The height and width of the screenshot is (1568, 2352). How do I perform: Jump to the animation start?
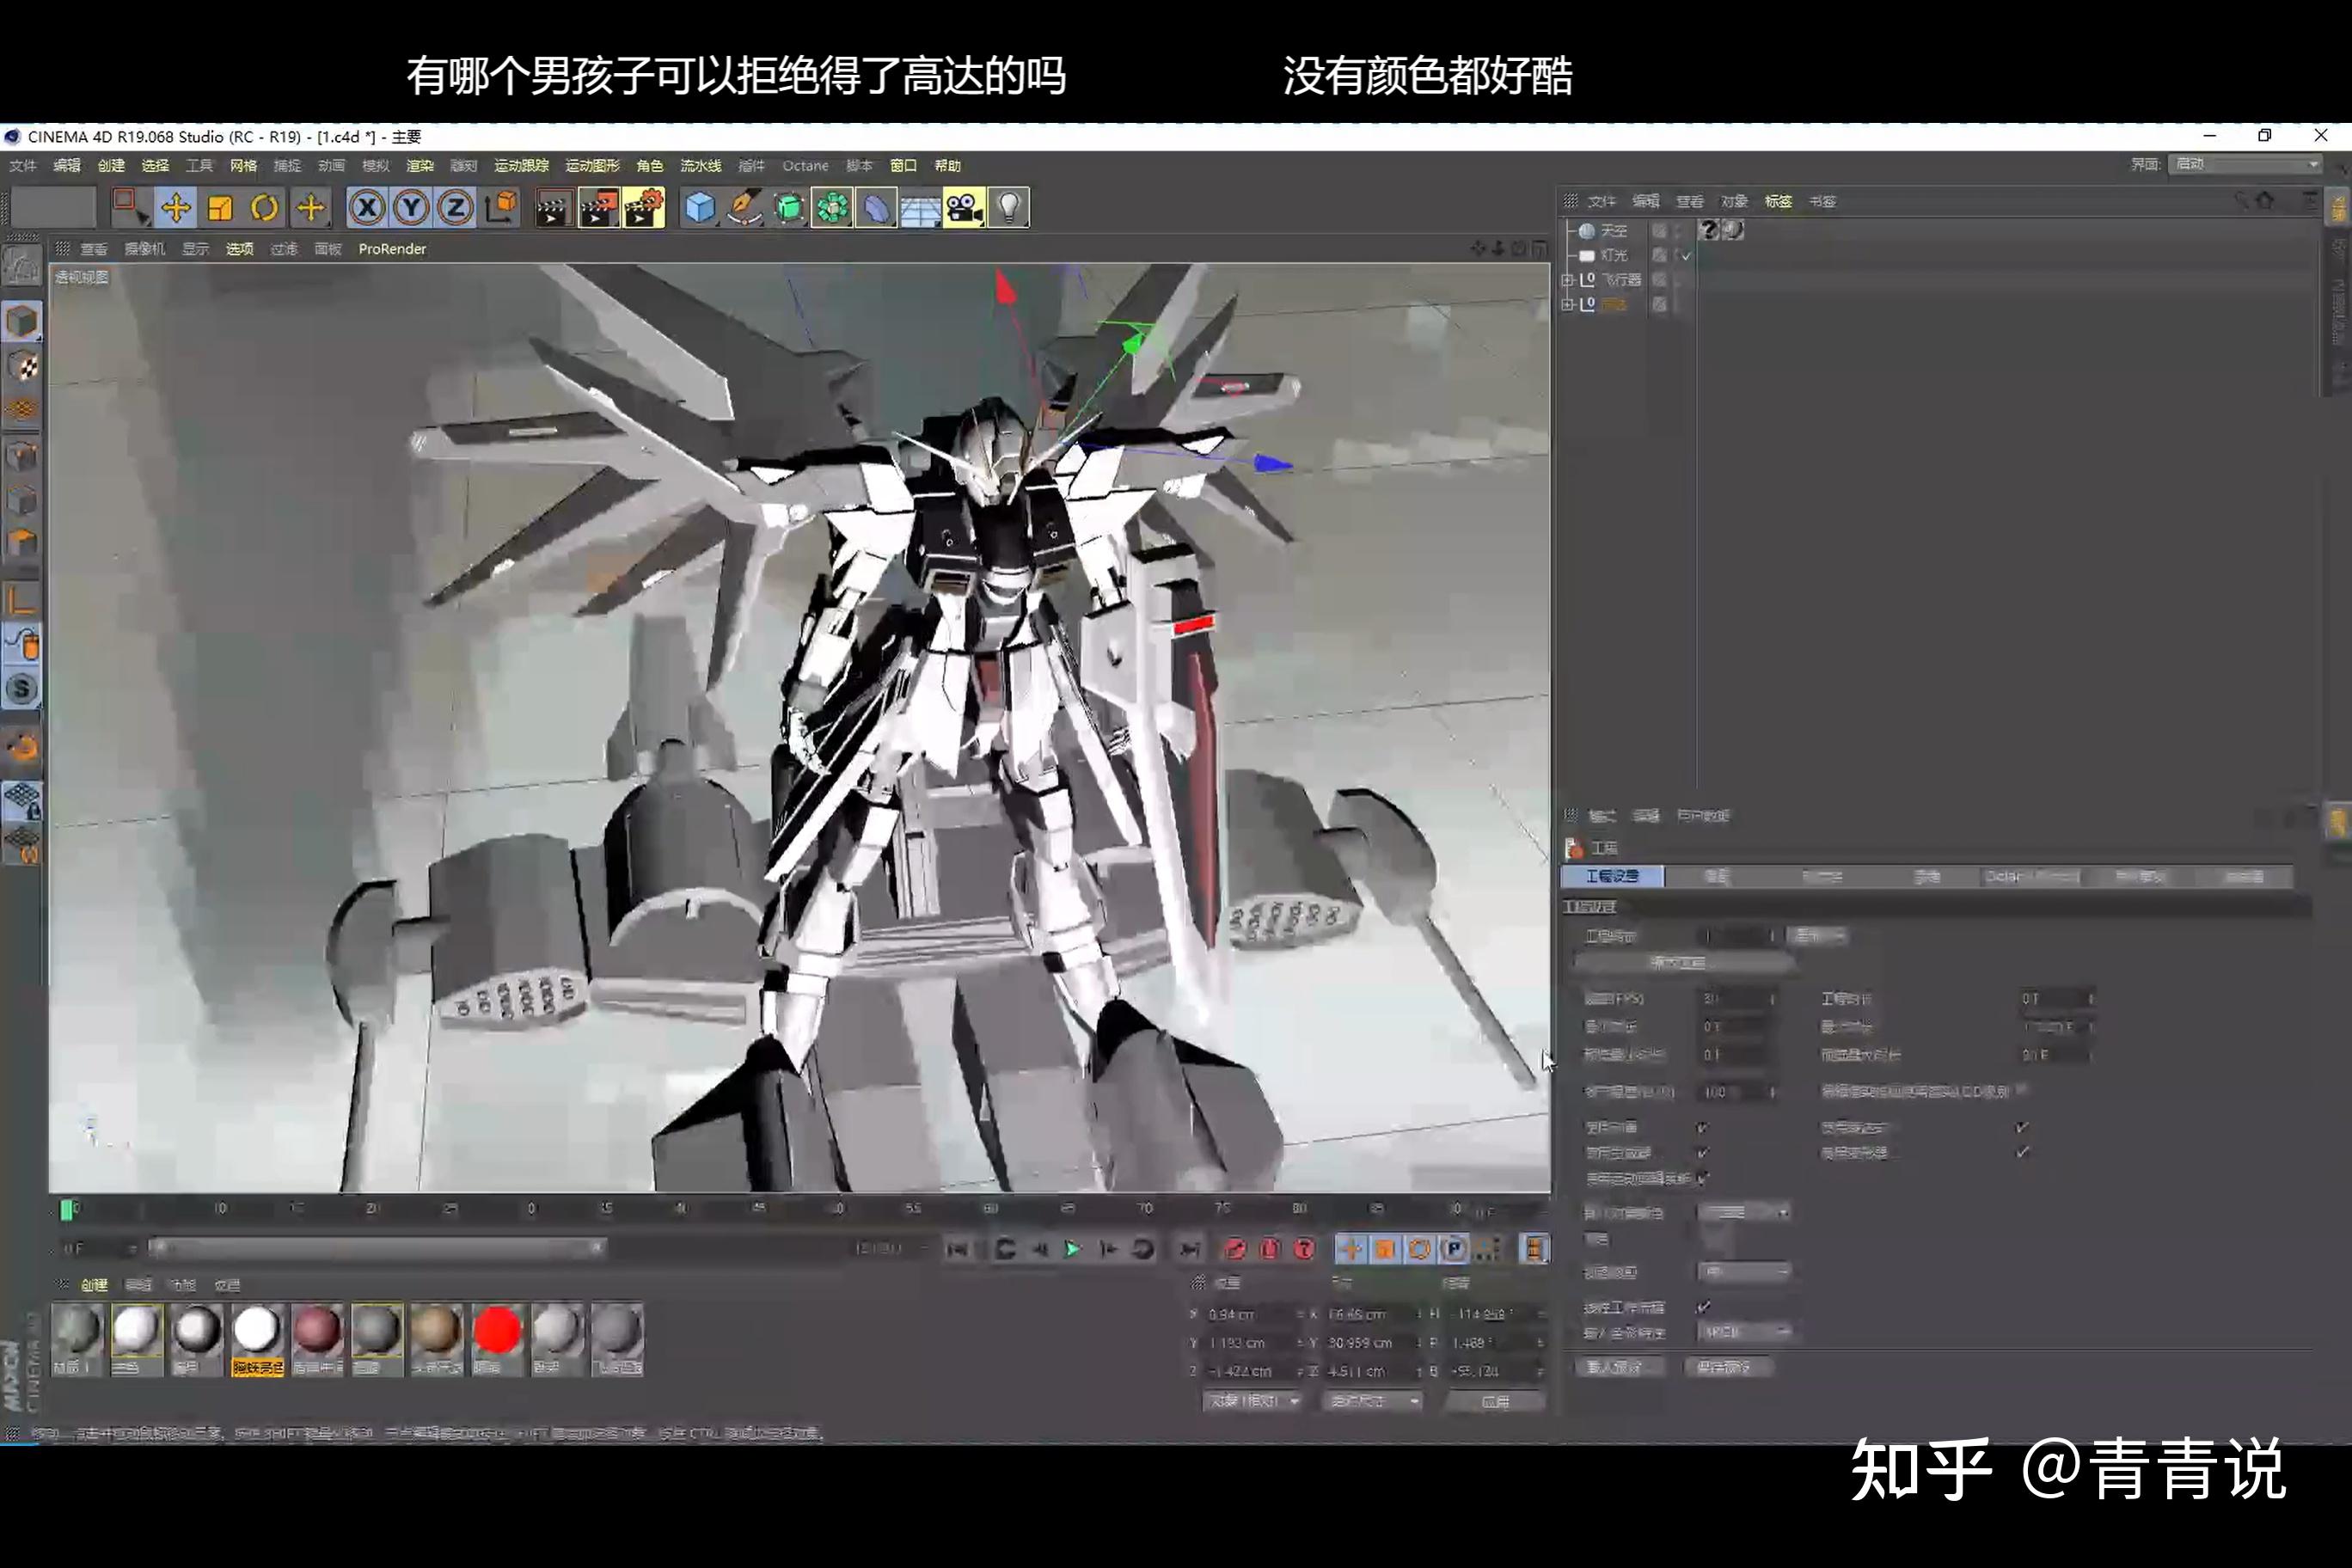point(957,1249)
